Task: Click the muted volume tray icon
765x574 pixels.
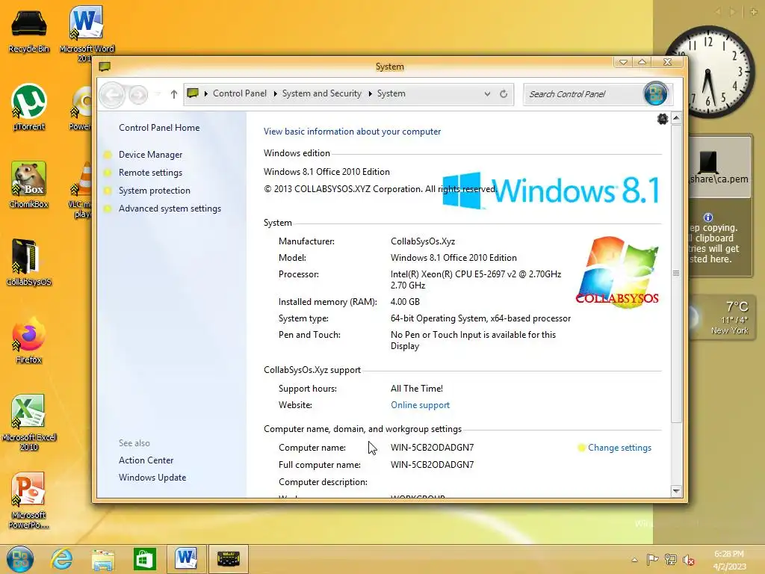Action: (x=688, y=559)
